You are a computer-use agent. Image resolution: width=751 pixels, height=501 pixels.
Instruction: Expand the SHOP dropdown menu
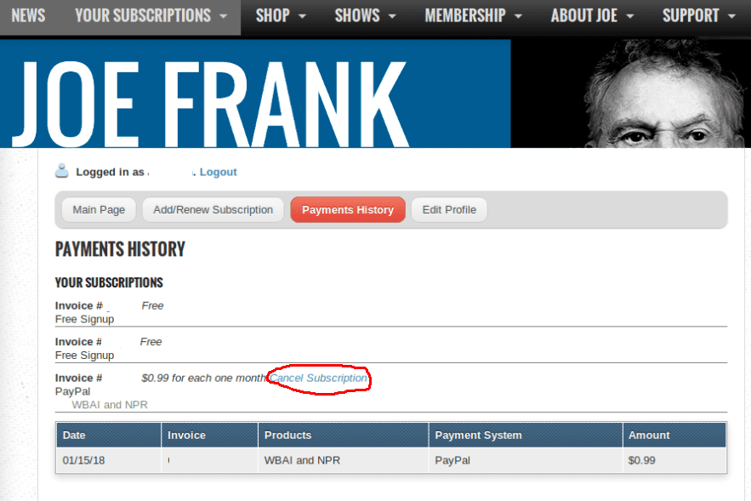click(280, 16)
